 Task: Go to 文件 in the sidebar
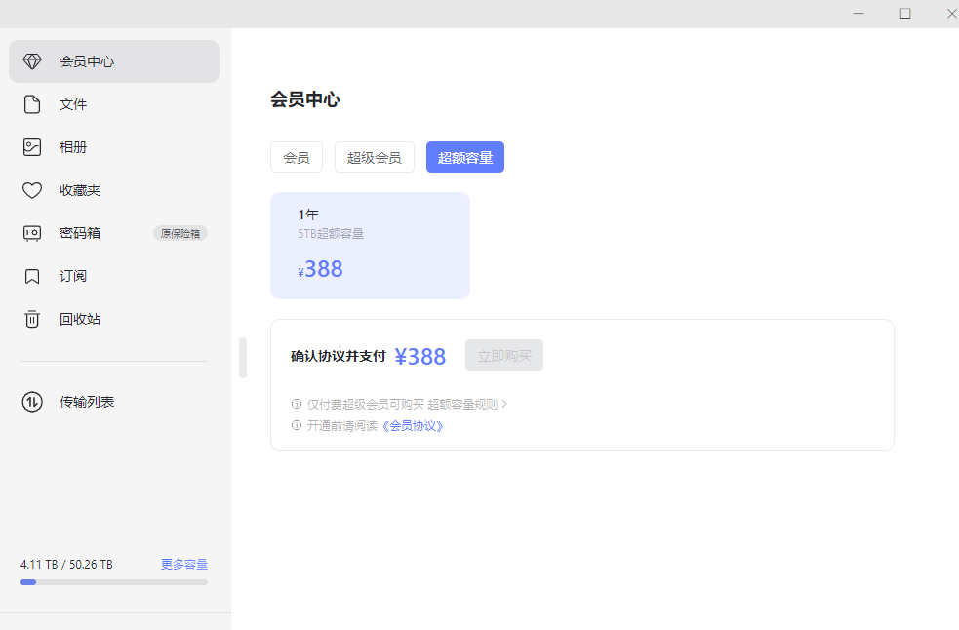(x=114, y=104)
